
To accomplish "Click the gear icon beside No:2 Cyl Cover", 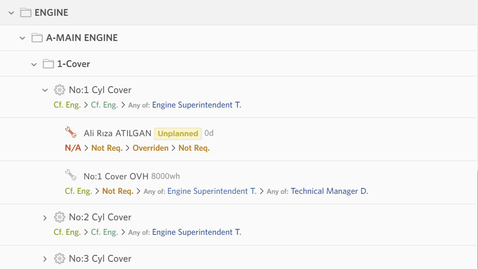I will (60, 217).
